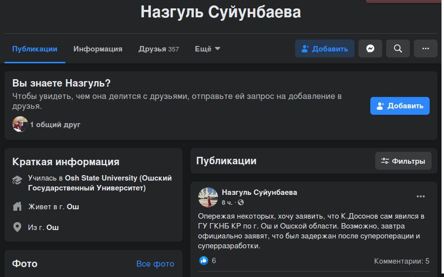The width and height of the screenshot is (444, 277).
Task: Open post author's profile picture
Action: [x=208, y=197]
